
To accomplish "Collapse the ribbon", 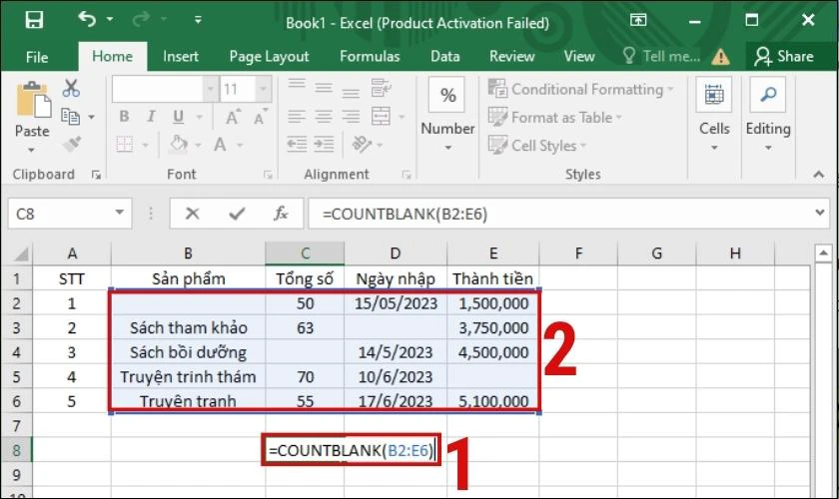I will (x=819, y=175).
